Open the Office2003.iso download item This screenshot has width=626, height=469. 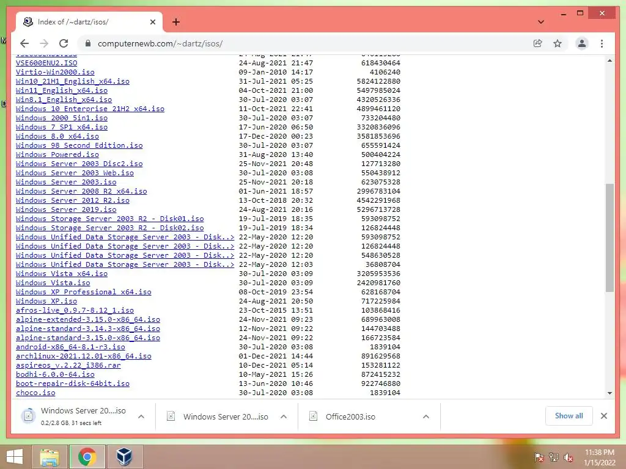[350, 416]
